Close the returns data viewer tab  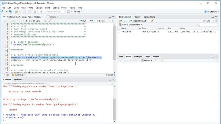click(x=58, y=17)
